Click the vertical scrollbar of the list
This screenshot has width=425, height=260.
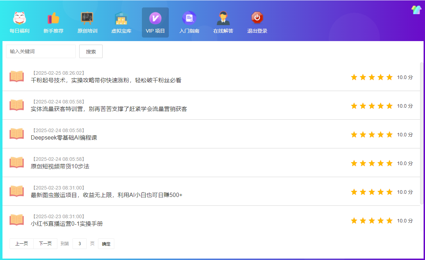click(421, 133)
